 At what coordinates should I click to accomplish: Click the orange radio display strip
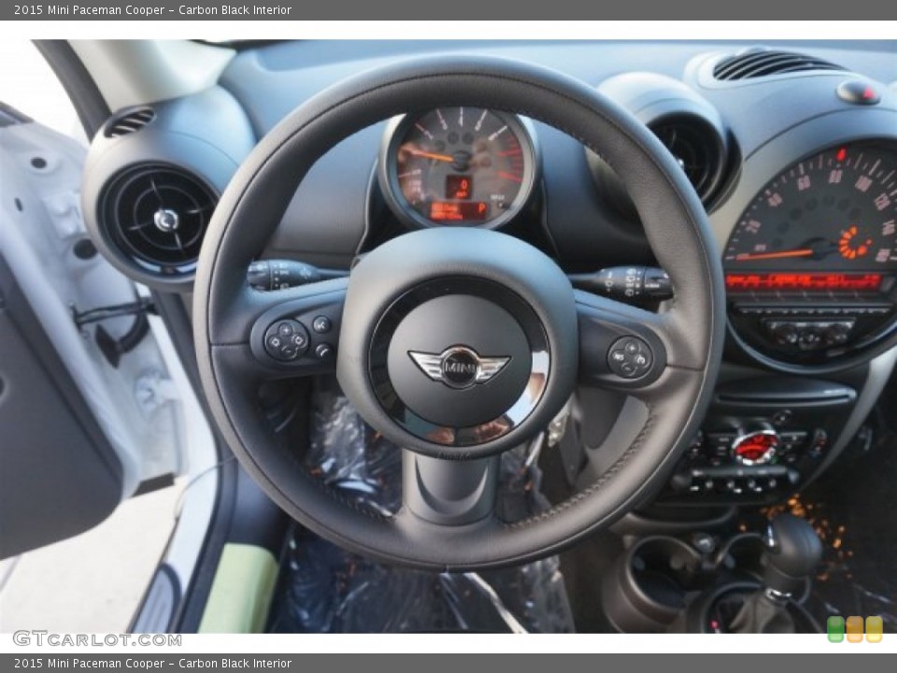(x=804, y=281)
